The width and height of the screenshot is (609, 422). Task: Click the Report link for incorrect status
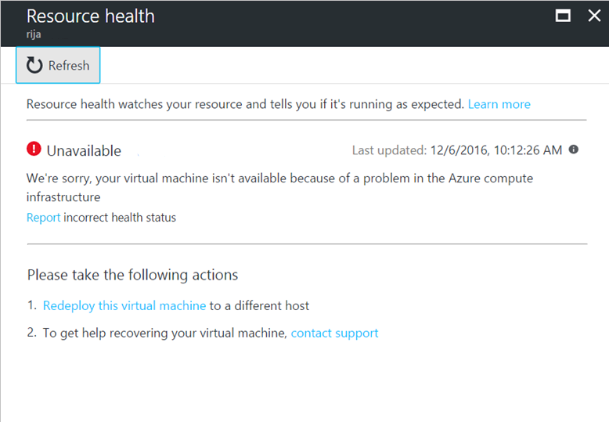coord(43,218)
